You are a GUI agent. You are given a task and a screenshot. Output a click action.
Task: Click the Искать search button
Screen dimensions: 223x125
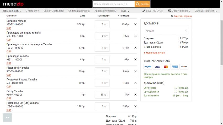(x=142, y=4)
